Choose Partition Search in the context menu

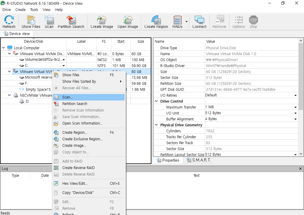pyautogui.click(x=89, y=104)
